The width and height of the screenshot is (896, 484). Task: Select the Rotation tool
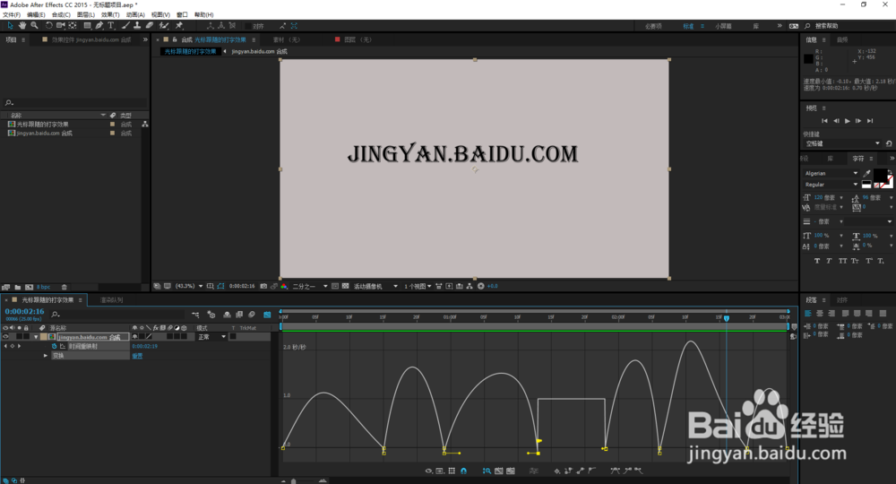pos(49,26)
